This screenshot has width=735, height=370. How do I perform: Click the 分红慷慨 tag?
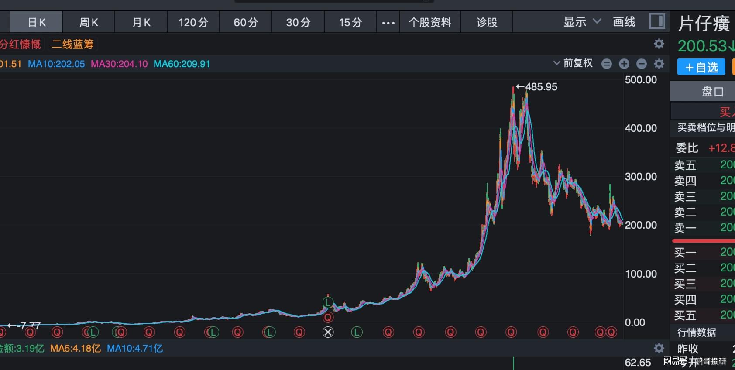(x=20, y=45)
